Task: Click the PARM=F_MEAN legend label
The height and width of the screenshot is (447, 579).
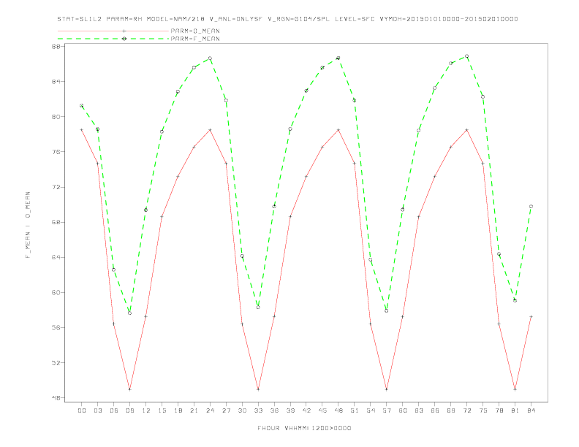Action: (195, 39)
